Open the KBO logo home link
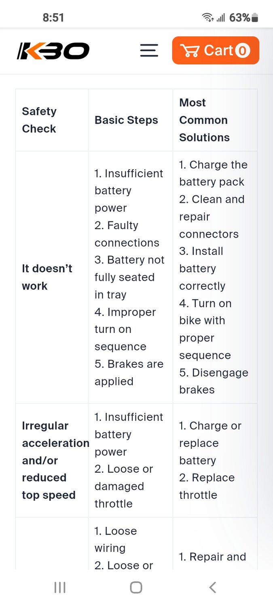Screen dimensions: 273x606 53,51
